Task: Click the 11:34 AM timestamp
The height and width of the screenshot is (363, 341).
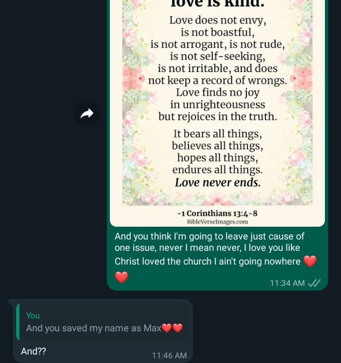Action: [x=287, y=283]
